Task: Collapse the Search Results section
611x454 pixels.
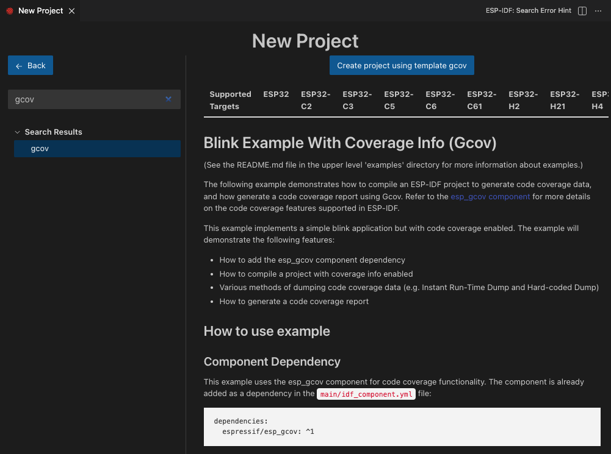Action: [x=18, y=132]
